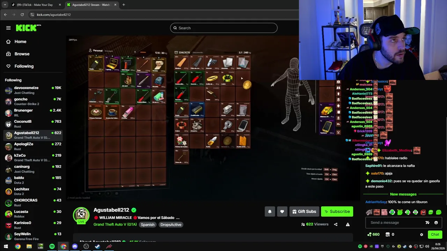Click the channel points icon showing 660
Screen dimensions: 447x251
(374, 235)
